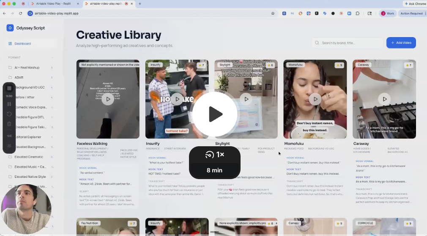Open a new Chrome tab
This screenshot has width=427, height=236.
[140, 4]
